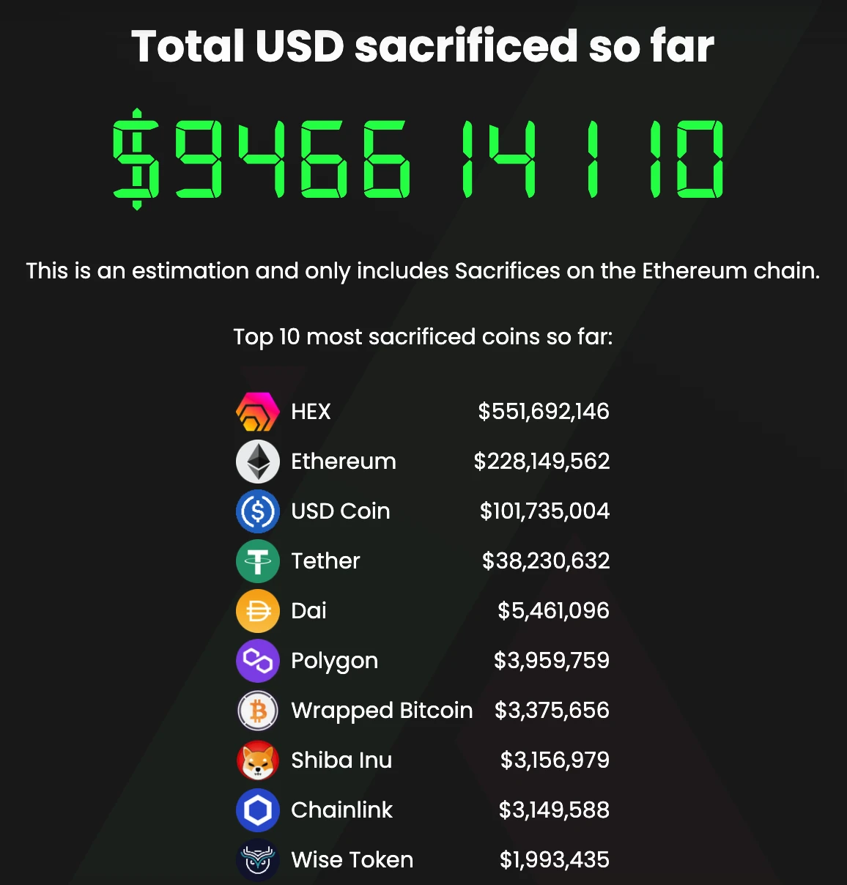Select the Wise Token amount $1,993,435
847x885 pixels.
pos(555,860)
